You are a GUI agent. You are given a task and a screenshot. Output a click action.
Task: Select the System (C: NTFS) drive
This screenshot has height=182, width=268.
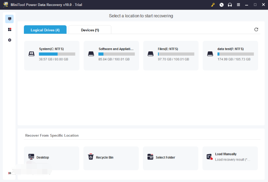pyautogui.click(x=52, y=54)
